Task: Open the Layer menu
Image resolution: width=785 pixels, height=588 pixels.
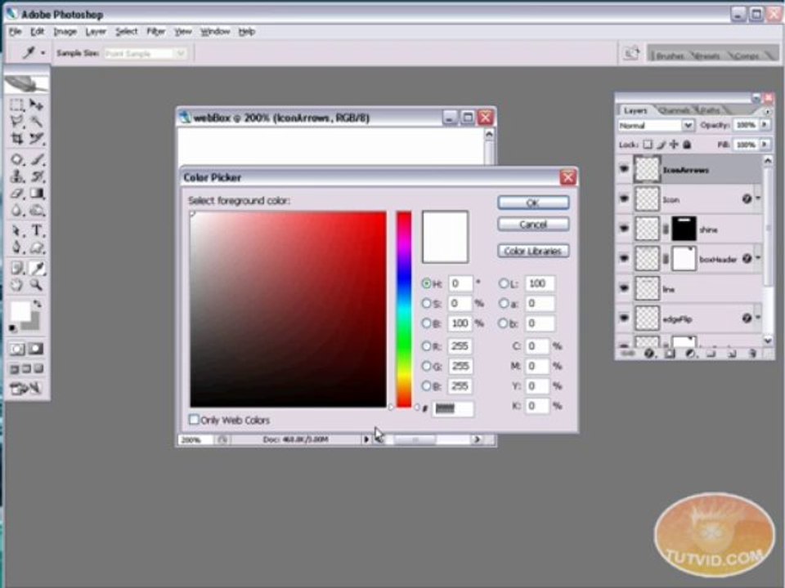Action: click(x=96, y=32)
